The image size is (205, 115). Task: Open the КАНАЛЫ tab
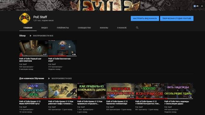point(104,28)
